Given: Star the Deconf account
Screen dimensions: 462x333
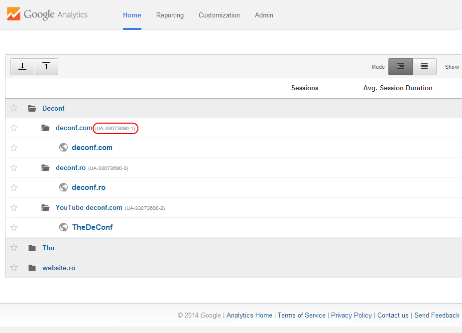Looking at the screenshot, I should tap(14, 108).
